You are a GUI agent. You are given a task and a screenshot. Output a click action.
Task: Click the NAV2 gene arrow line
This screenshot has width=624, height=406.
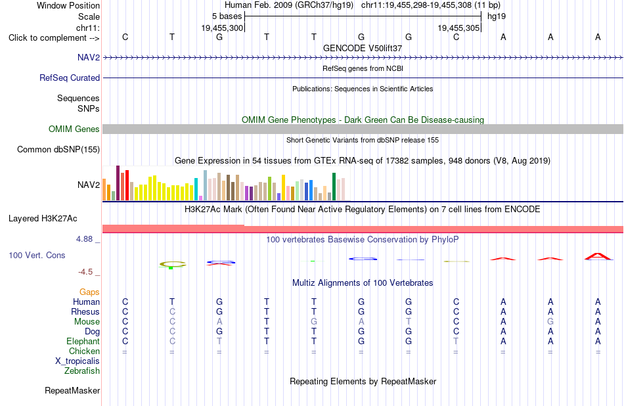[x=363, y=58]
